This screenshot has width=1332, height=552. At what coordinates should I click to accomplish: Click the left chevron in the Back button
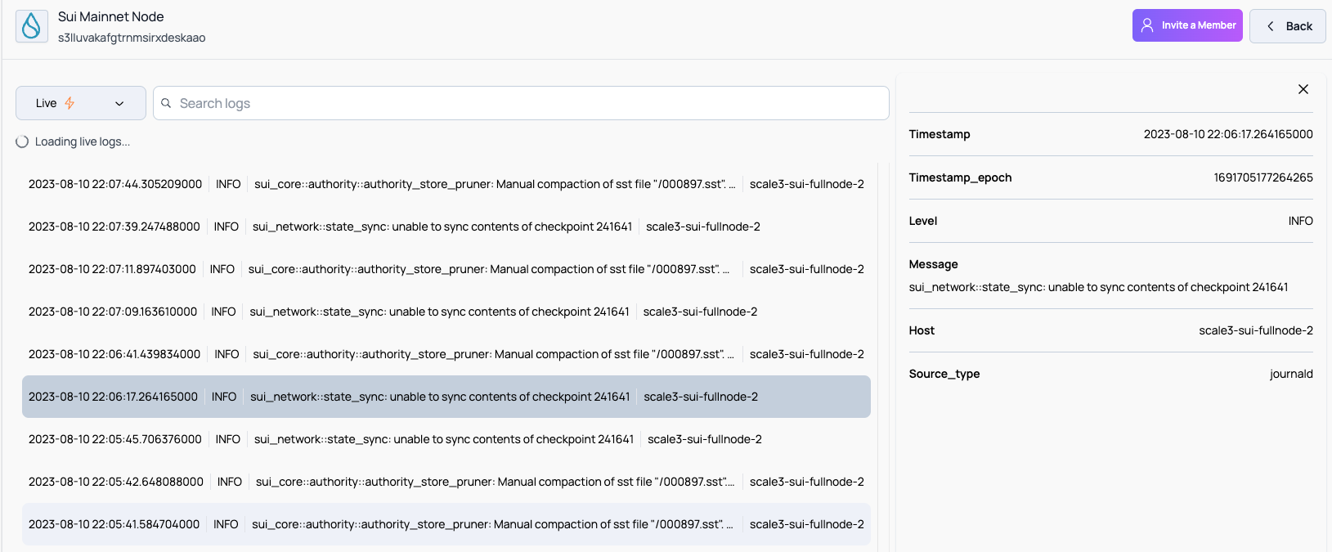pyautogui.click(x=1271, y=26)
